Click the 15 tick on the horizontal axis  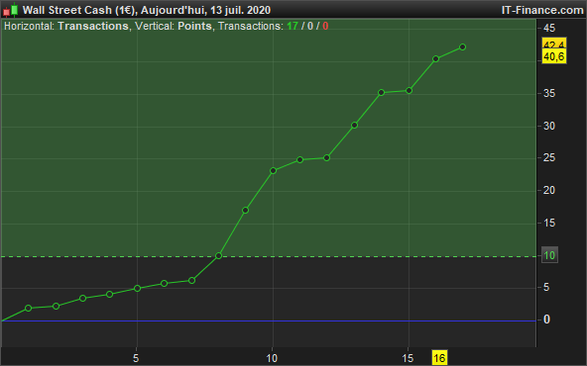[409, 358]
